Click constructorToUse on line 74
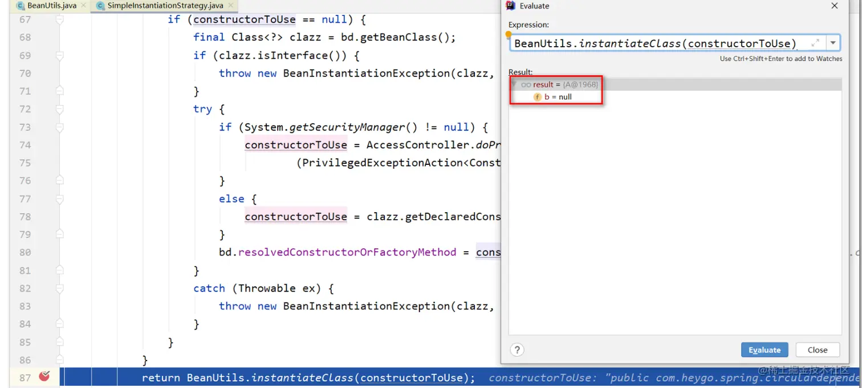This screenshot has width=862, height=388. 296,145
